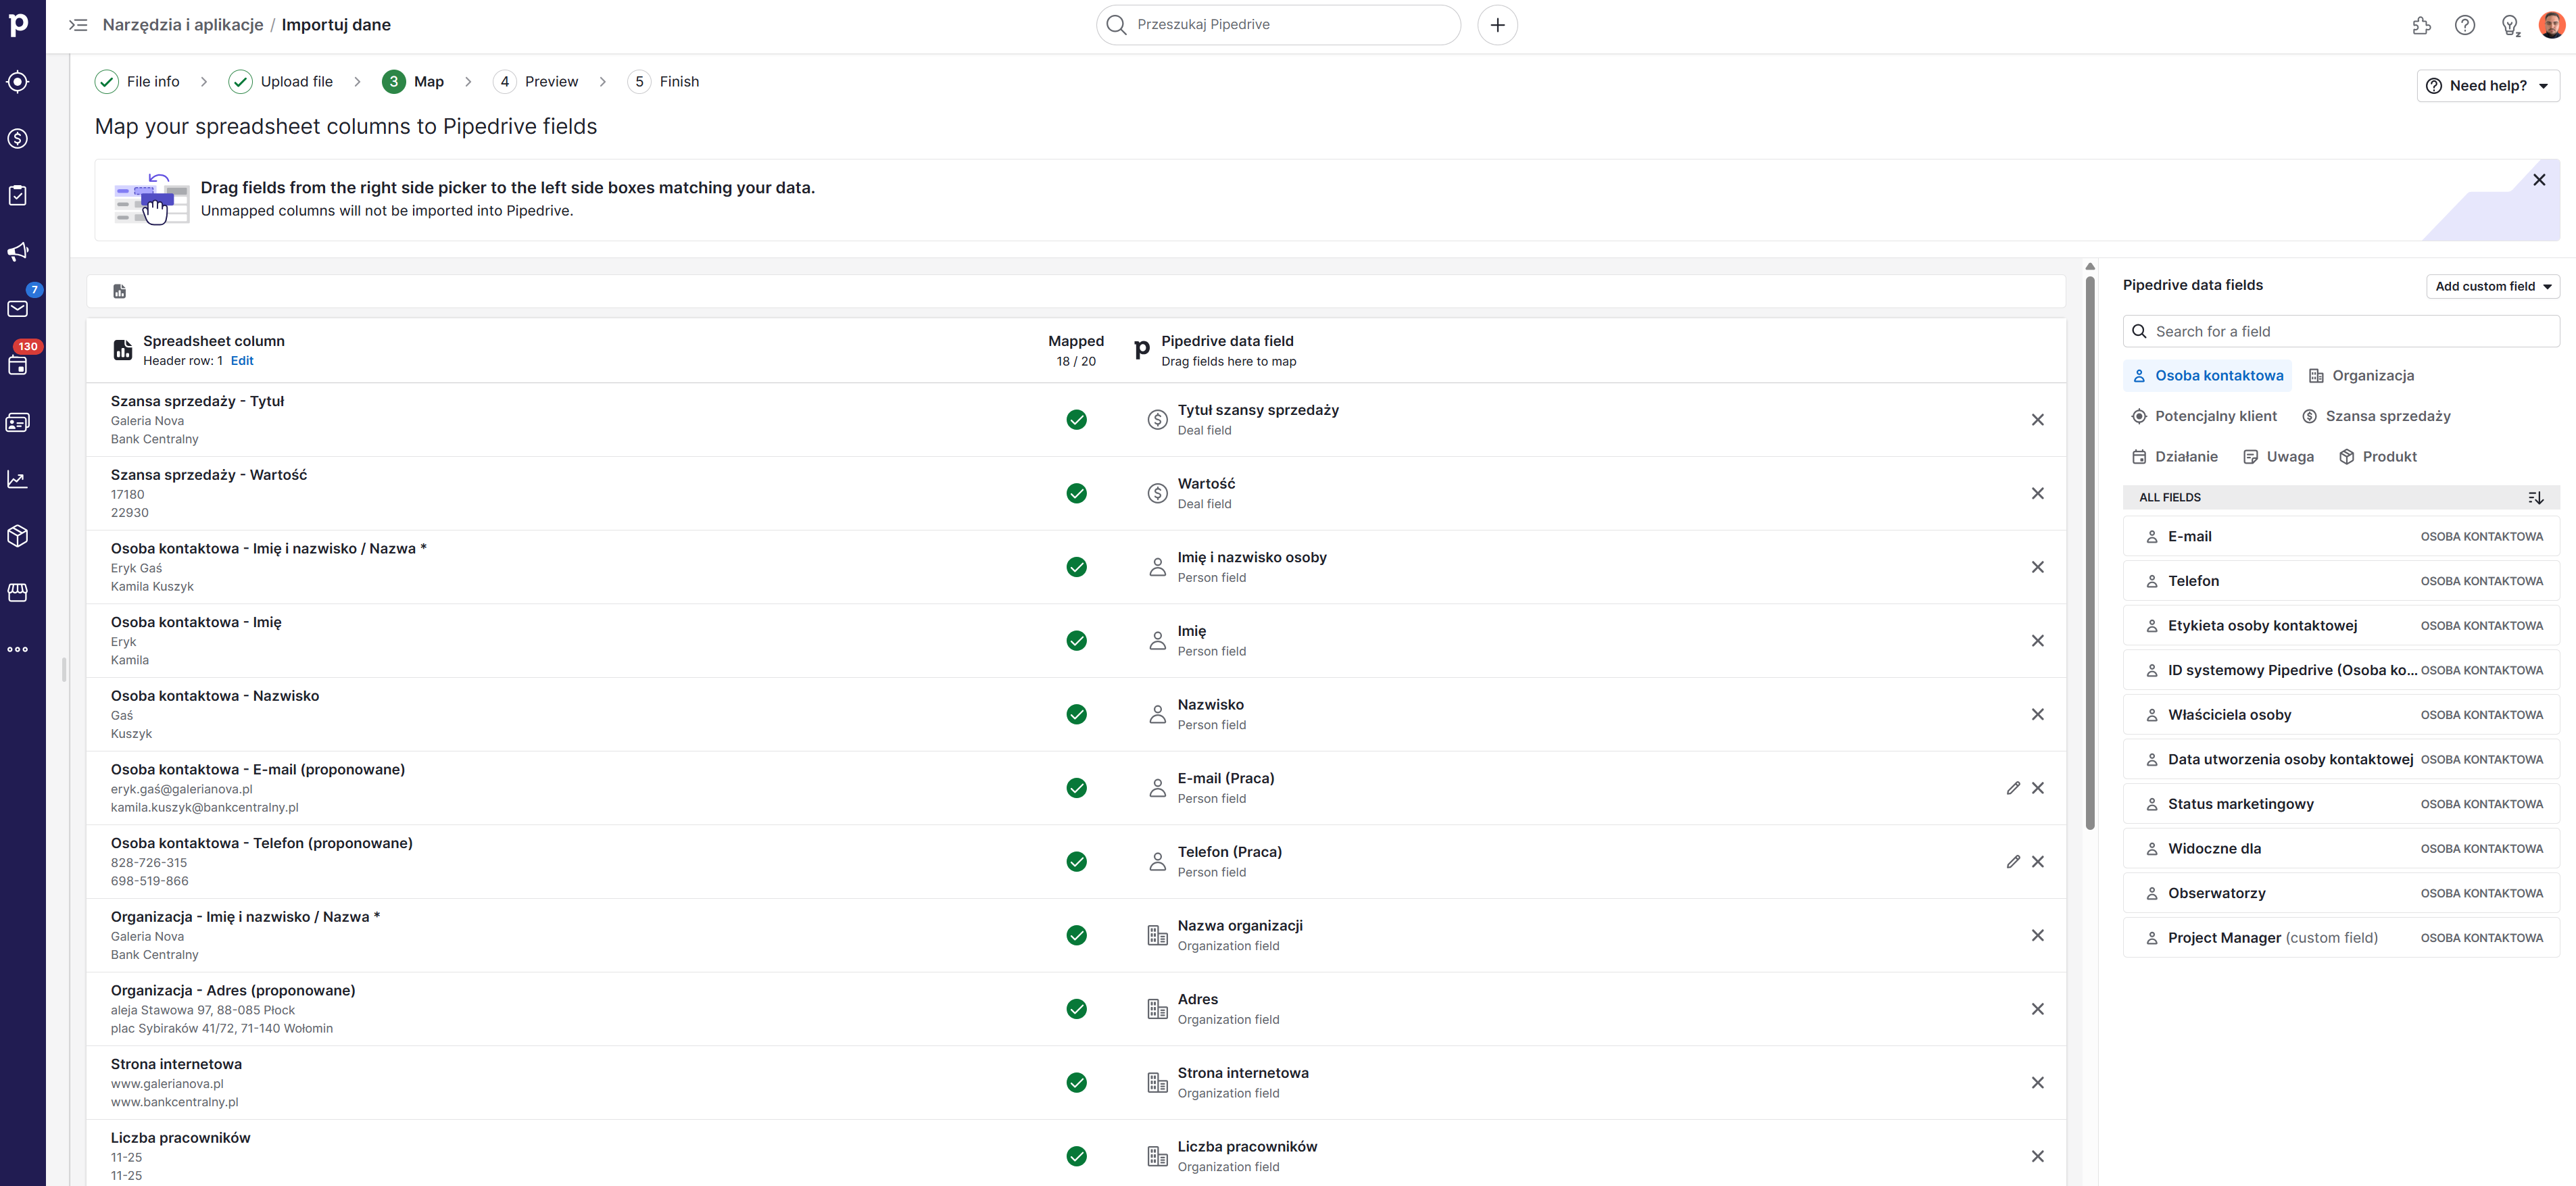Go to File info step
This screenshot has height=1186, width=2576.
tap(138, 82)
